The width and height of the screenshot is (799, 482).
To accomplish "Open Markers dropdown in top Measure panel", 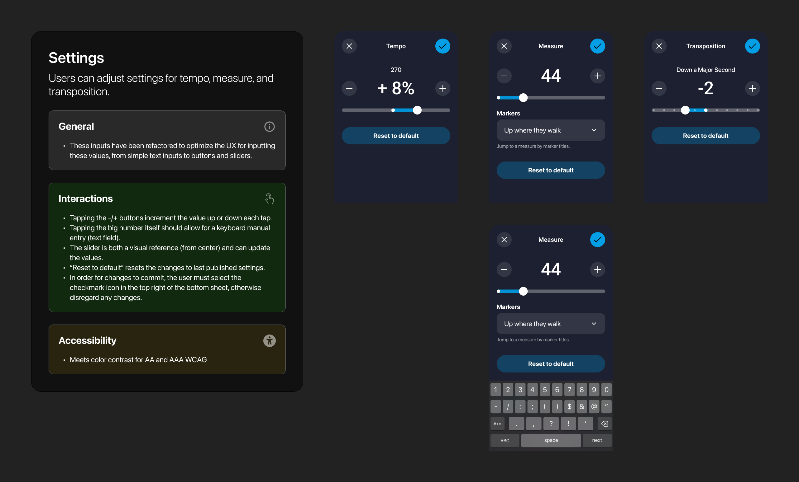I will (550, 130).
